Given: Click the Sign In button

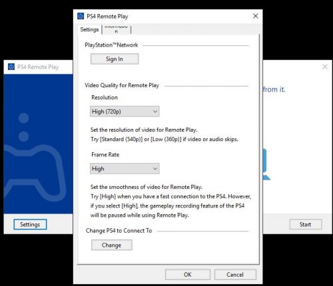Looking at the screenshot, I should coord(115,59).
